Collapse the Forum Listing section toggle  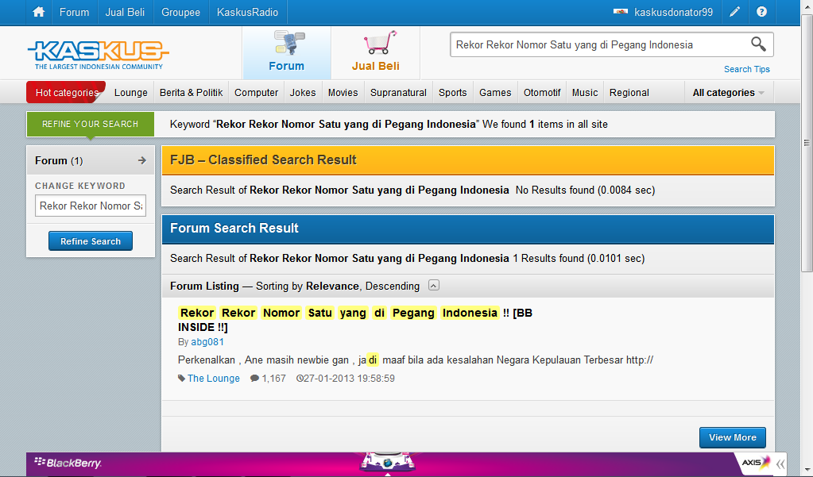click(x=433, y=286)
